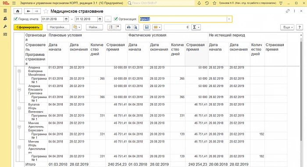Screen dimensions: 307x167
Task: Open the three-dot form options menu
Action: [x=294, y=11]
